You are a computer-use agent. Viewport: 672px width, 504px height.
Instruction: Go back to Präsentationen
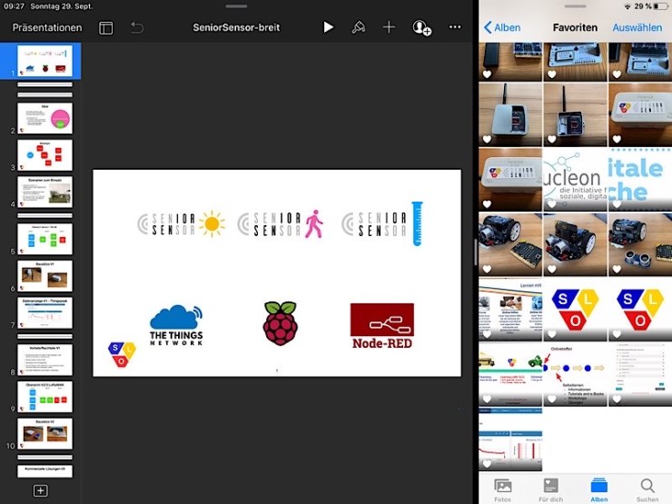47,27
